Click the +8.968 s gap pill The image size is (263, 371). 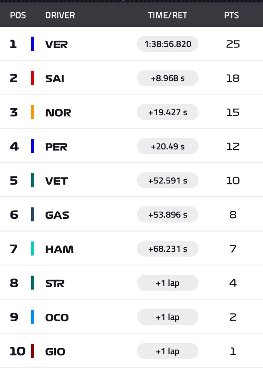[x=168, y=78]
